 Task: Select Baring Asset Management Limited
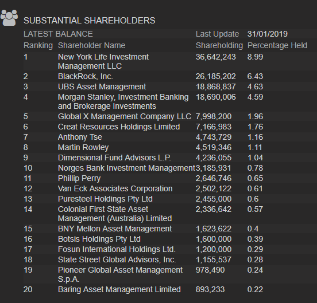point(119,289)
